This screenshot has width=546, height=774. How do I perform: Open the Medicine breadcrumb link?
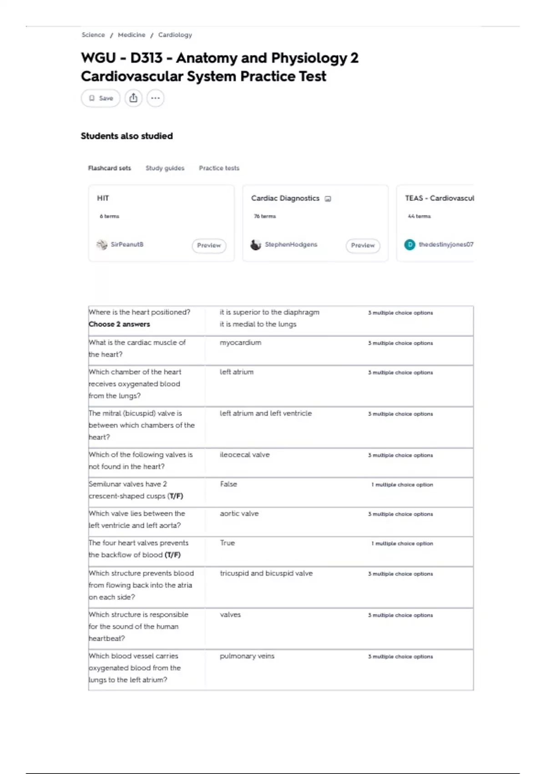(x=131, y=35)
